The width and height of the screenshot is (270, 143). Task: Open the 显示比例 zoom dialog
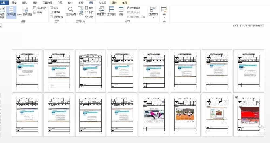click(x=71, y=11)
